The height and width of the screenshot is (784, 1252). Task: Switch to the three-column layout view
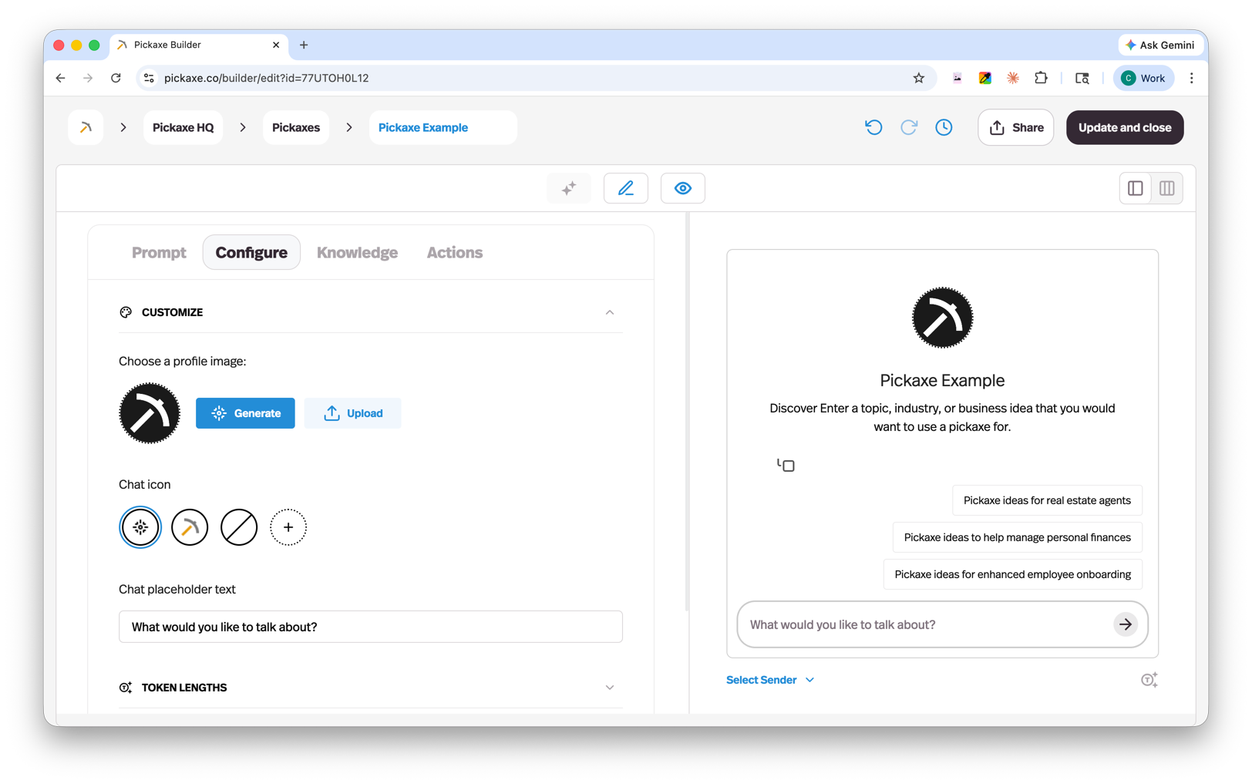[x=1166, y=188]
